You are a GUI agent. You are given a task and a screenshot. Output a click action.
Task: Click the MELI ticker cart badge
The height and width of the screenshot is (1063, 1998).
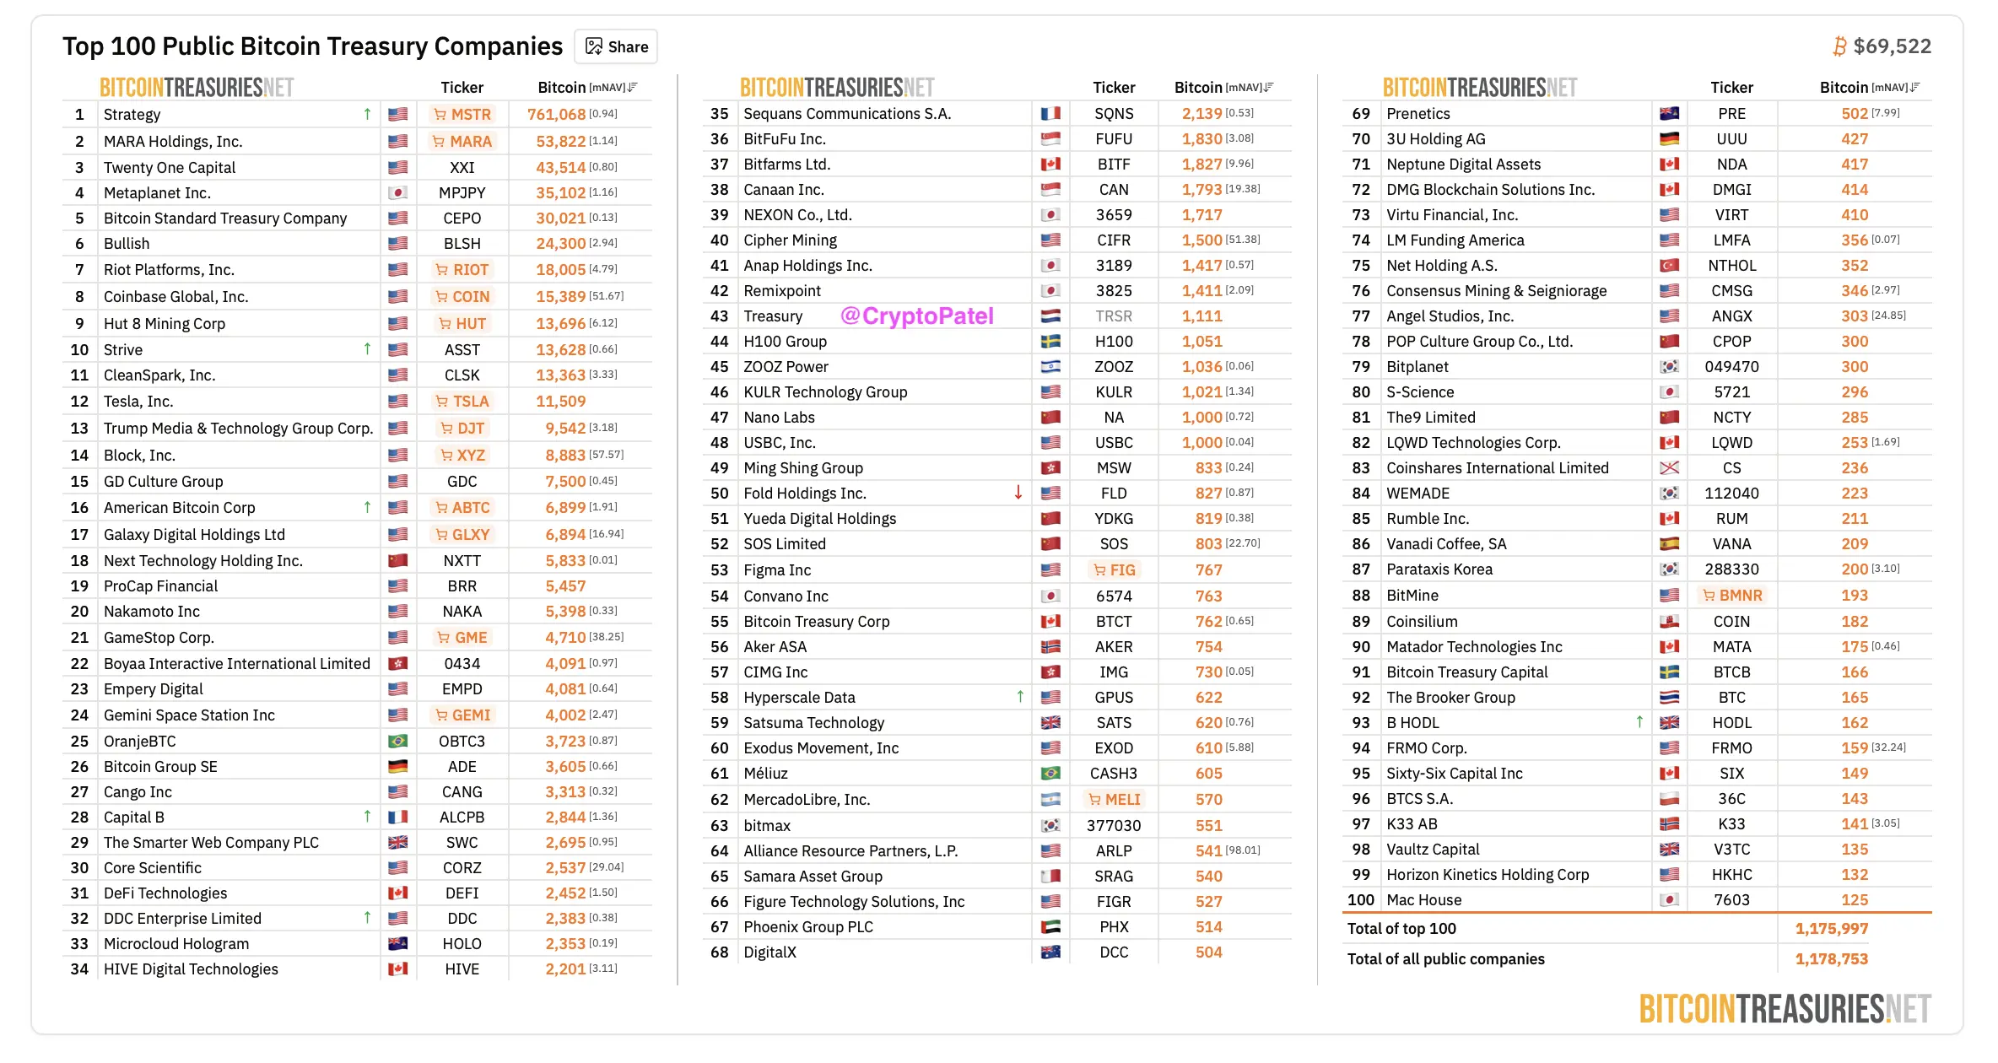1114,800
